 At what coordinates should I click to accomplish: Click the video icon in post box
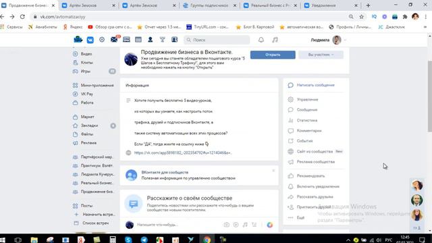(x=236, y=225)
